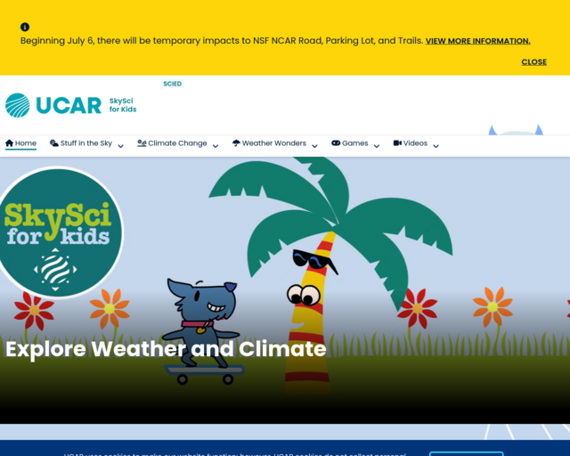Screen dimensions: 570x456
Task: Click the skateboarding dog character
Action: [202, 331]
